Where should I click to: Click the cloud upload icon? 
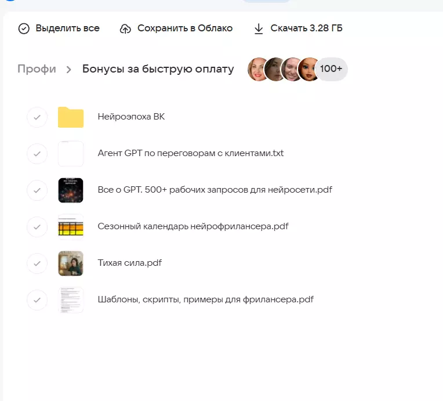click(x=125, y=28)
